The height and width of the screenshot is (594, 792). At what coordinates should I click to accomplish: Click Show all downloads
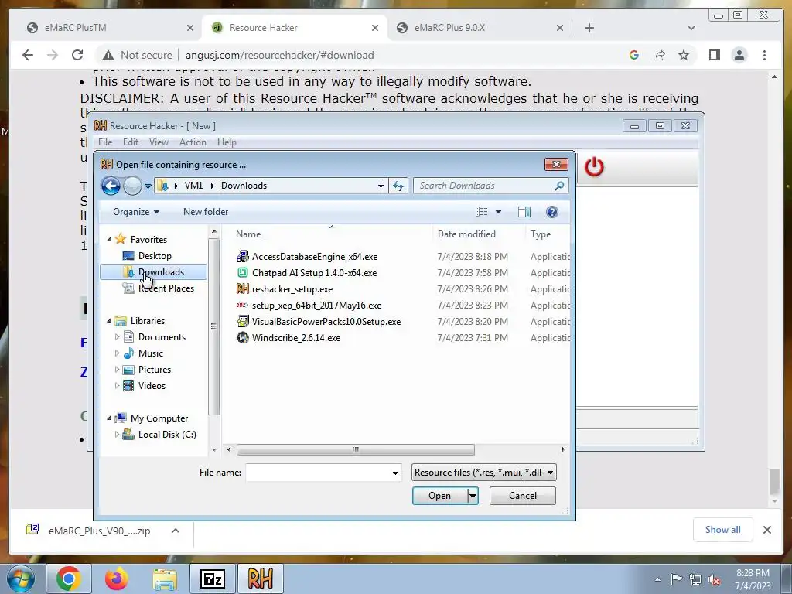(723, 530)
